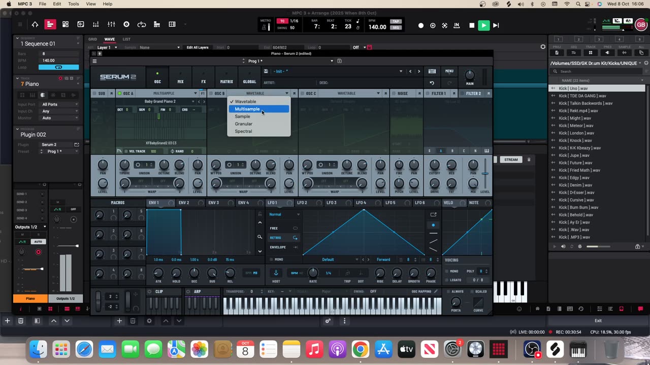The height and width of the screenshot is (365, 650).
Task: Enable the FILTER 1 toggle
Action: [428, 93]
